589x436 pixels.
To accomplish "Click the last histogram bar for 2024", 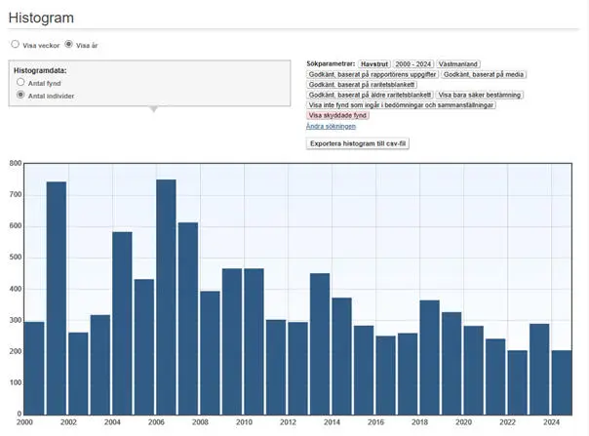I will click(x=562, y=382).
